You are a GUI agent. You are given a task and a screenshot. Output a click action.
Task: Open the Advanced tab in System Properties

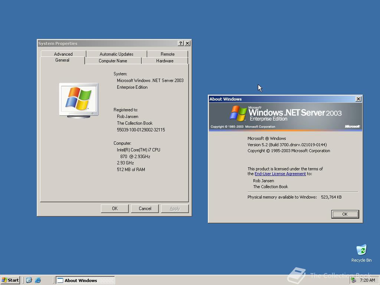pos(63,54)
